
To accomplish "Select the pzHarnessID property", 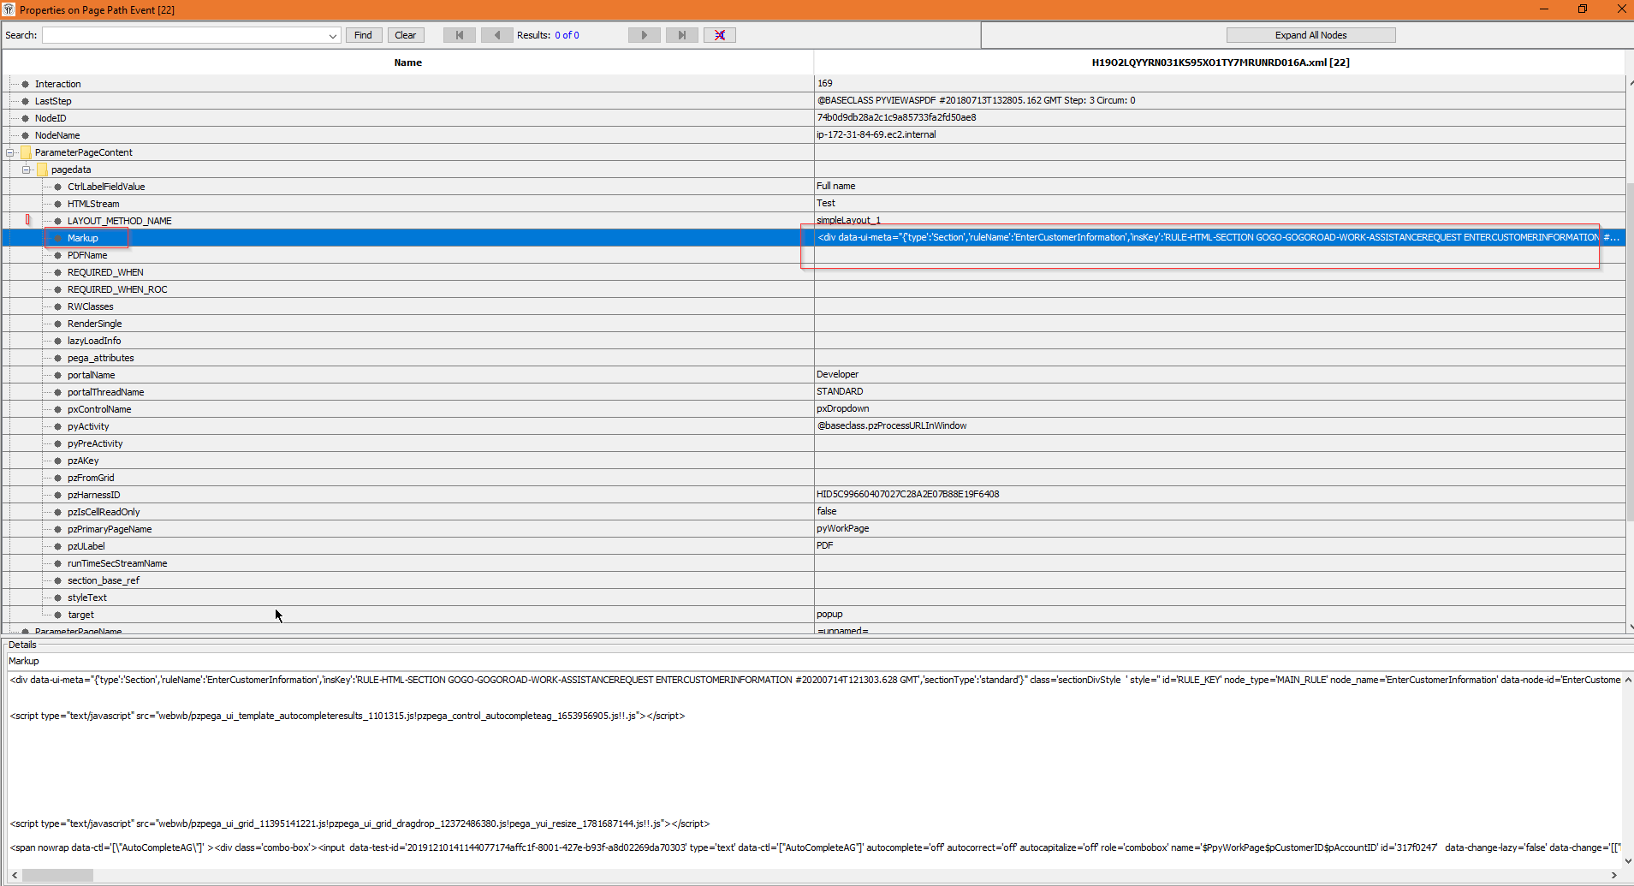I will click(x=93, y=495).
